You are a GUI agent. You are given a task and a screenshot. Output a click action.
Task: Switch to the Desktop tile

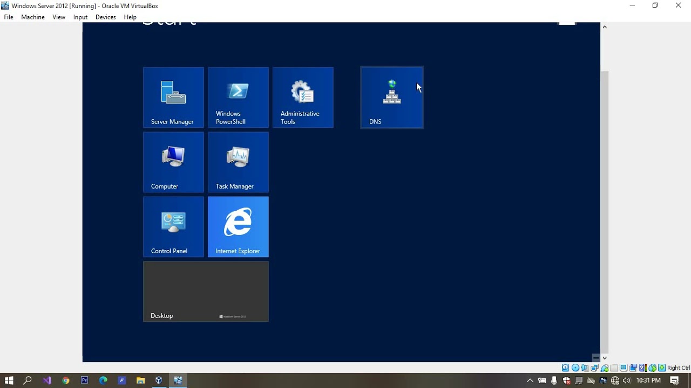click(206, 292)
